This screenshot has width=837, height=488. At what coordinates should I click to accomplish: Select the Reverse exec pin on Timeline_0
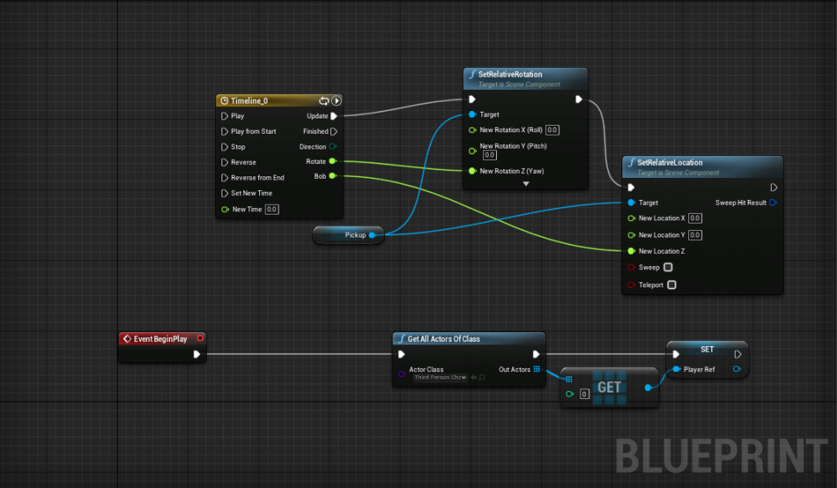point(225,162)
